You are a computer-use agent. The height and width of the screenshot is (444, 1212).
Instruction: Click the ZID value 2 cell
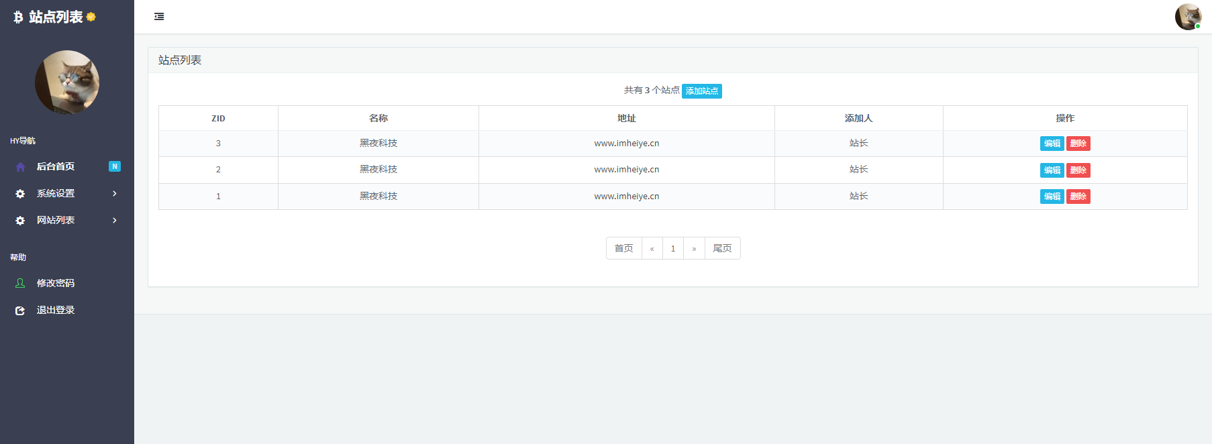(218, 170)
